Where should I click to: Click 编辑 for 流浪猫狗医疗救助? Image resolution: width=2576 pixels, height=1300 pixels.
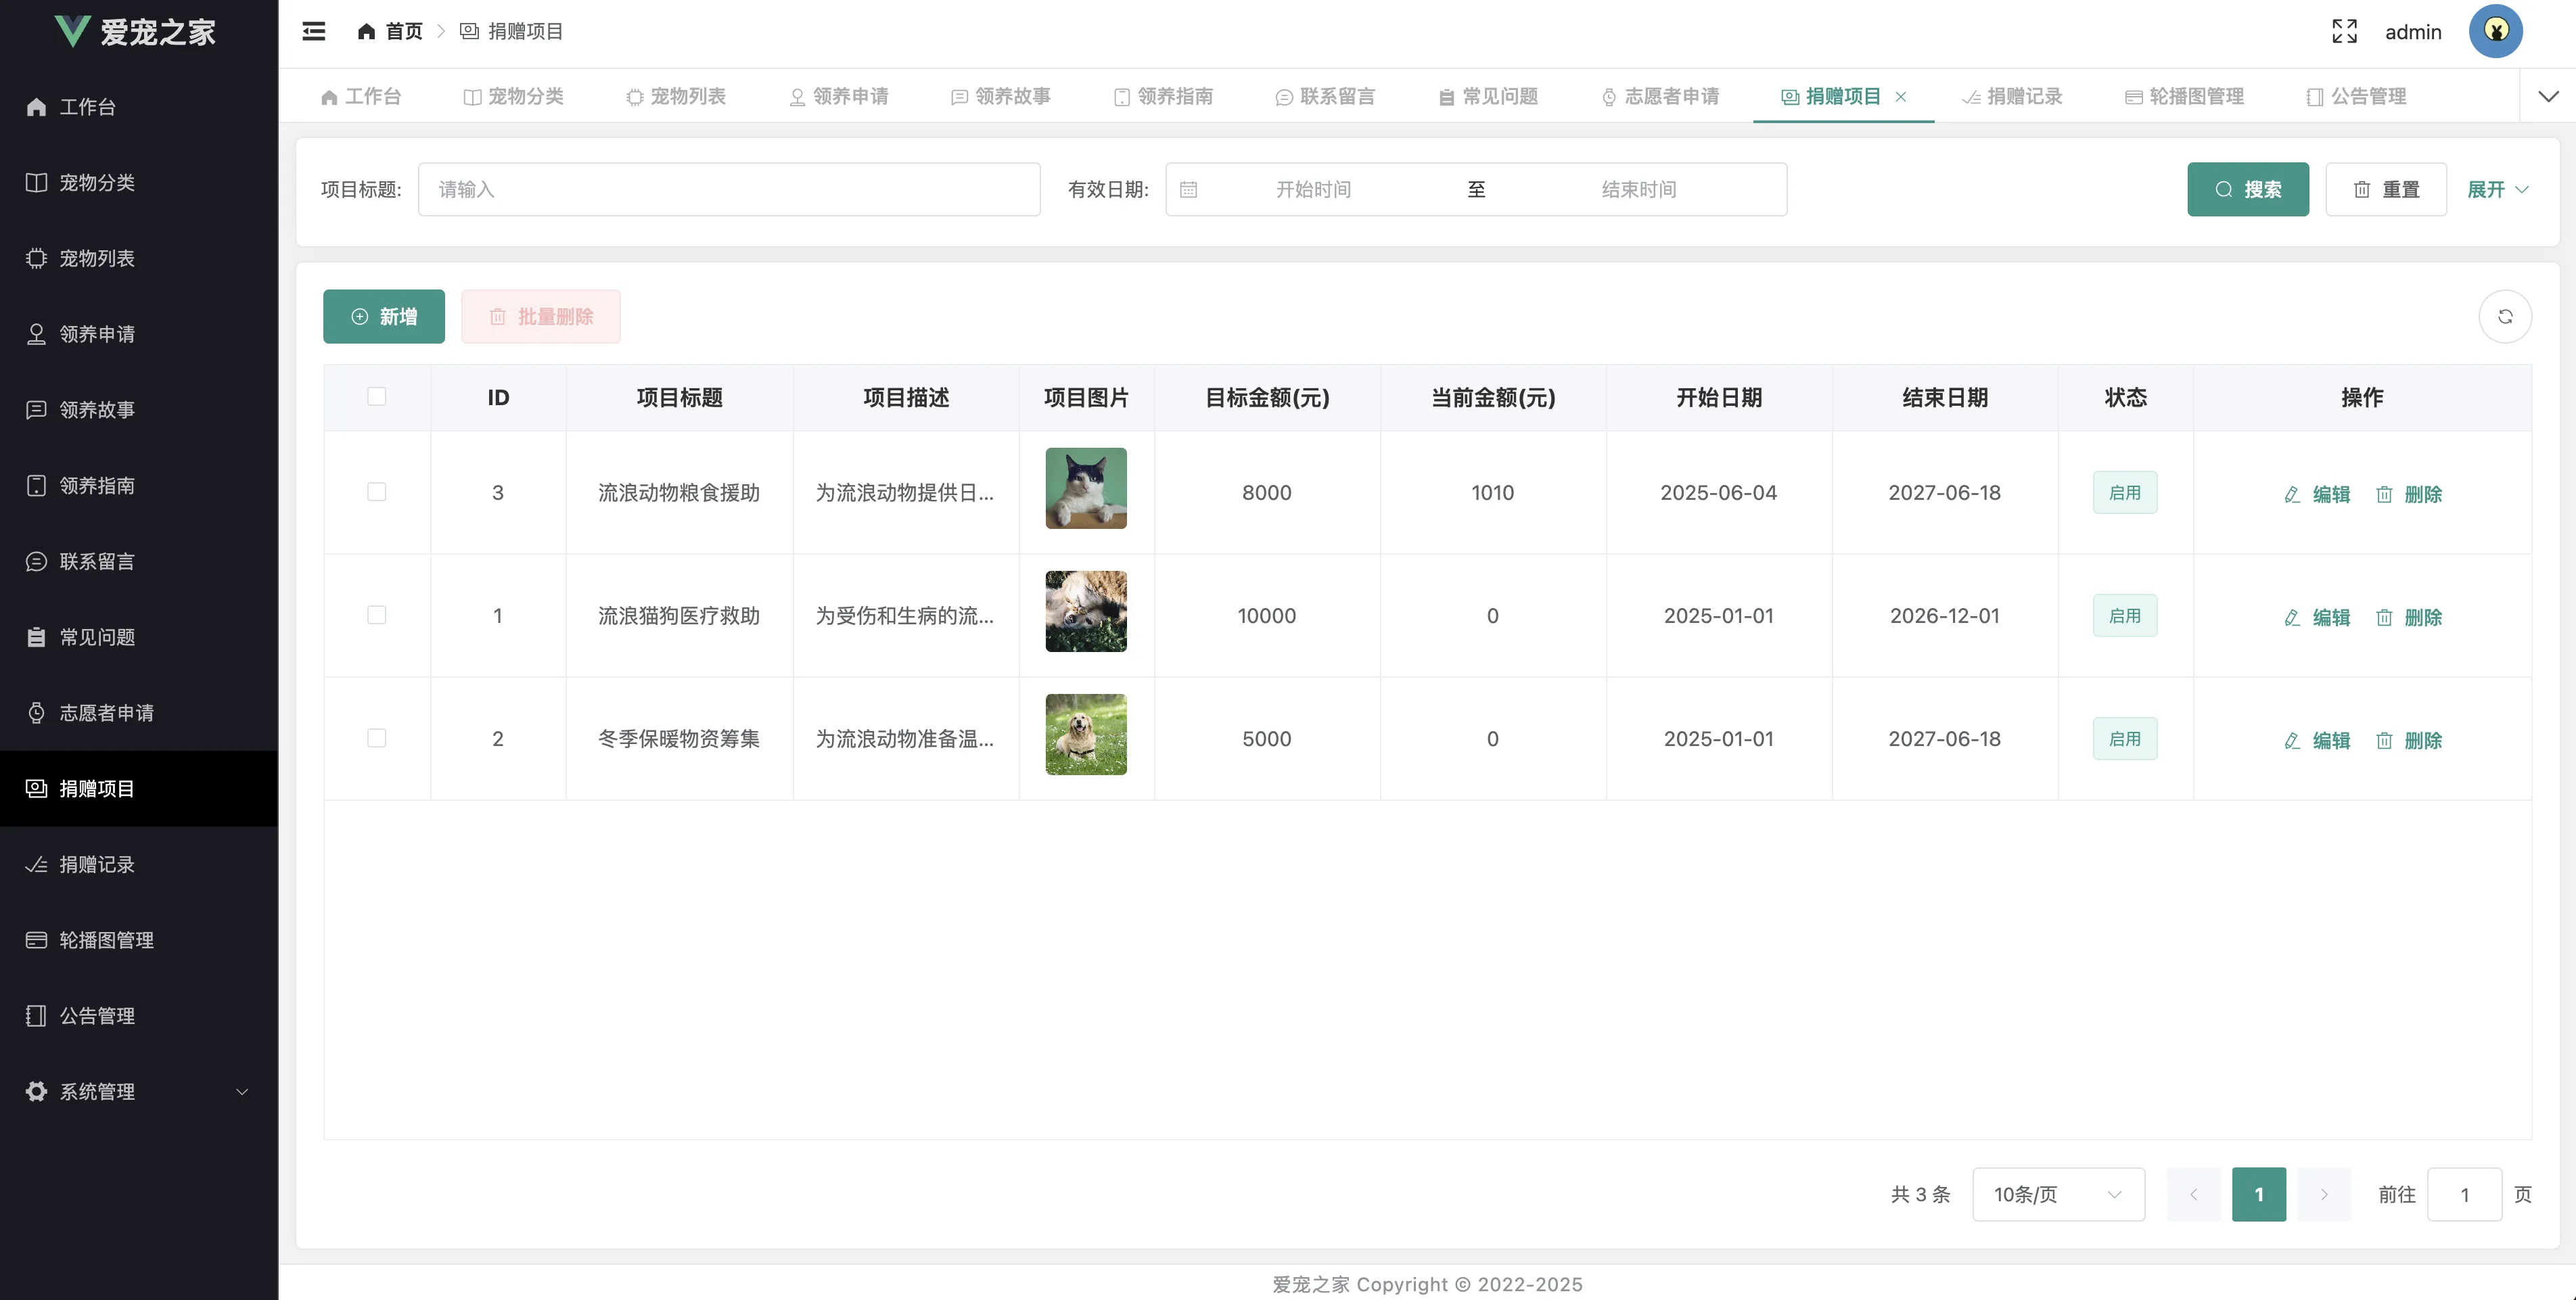point(2317,617)
